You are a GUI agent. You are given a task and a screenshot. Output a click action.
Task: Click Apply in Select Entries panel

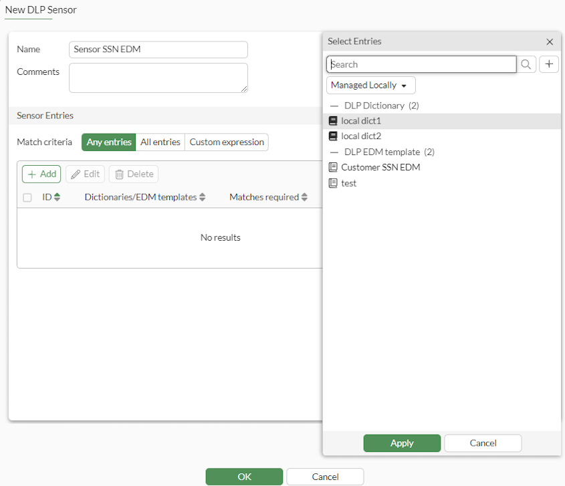[402, 443]
